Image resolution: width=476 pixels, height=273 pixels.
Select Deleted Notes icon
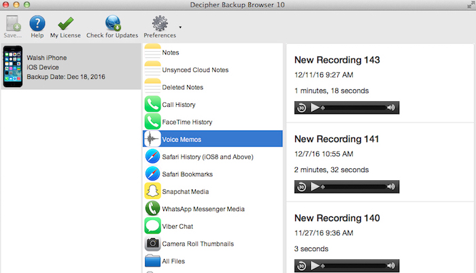click(x=152, y=86)
